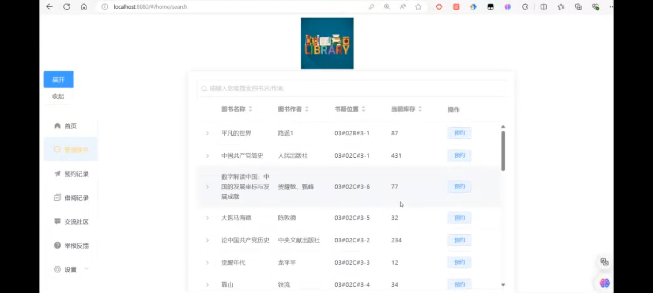This screenshot has width=653, height=293.
Task: Click the 收起 collapse button
Action: pyautogui.click(x=58, y=96)
